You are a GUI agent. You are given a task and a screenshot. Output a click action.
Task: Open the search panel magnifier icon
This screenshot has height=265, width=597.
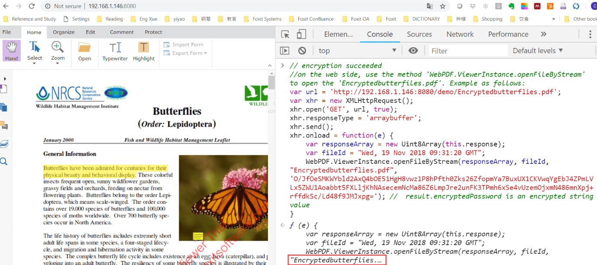[3, 162]
